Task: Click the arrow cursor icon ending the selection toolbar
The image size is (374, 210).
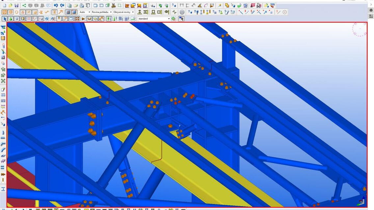Action: pyautogui.click(x=181, y=19)
